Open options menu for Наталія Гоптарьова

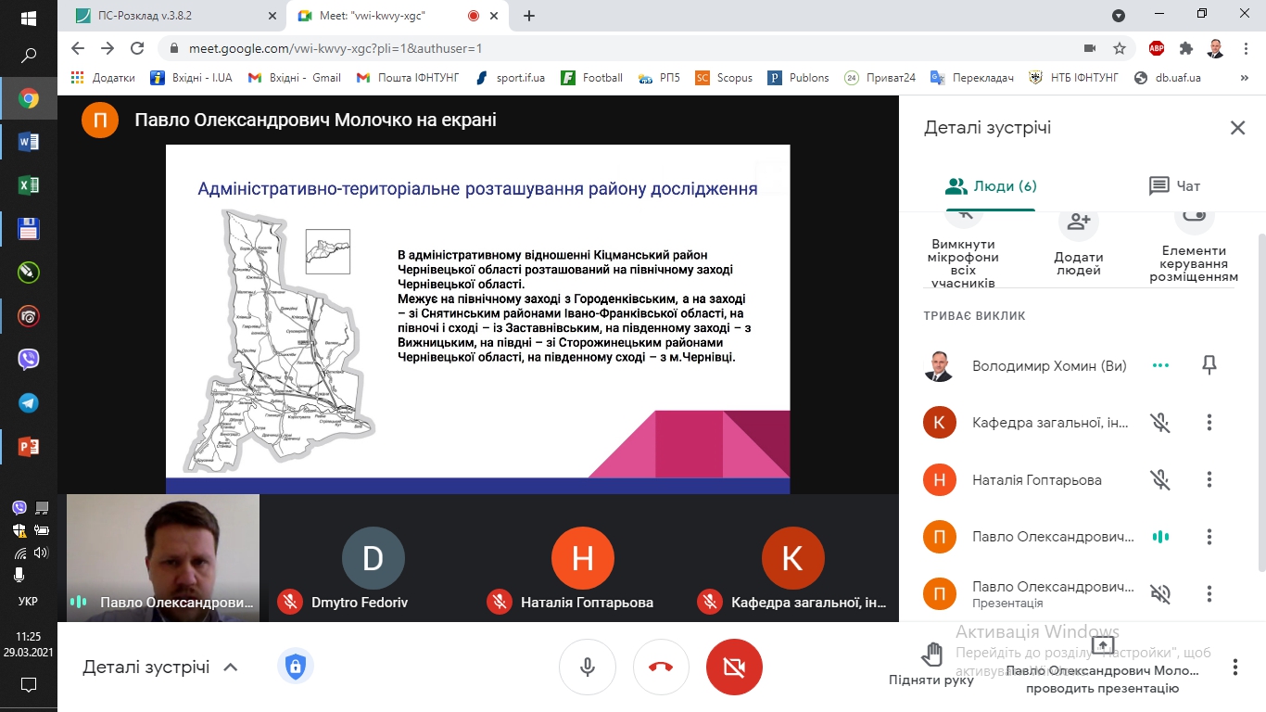[x=1209, y=480]
